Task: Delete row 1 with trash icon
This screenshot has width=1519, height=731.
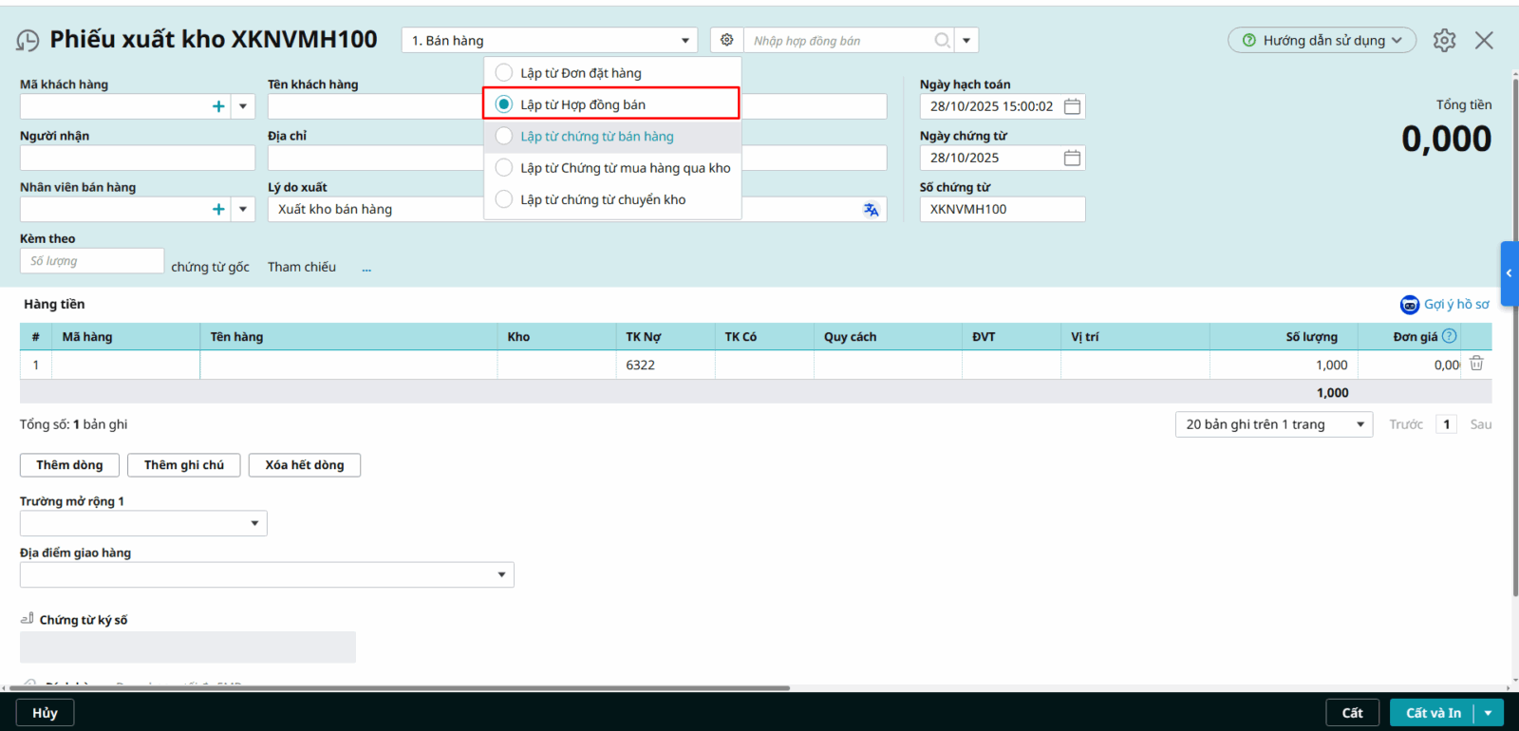Action: coord(1476,364)
